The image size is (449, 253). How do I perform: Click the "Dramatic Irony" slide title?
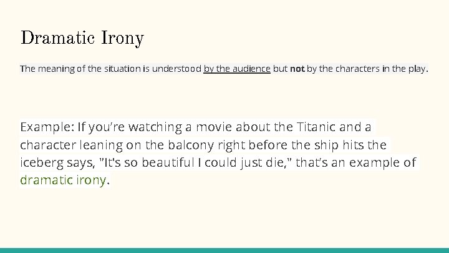[82, 39]
